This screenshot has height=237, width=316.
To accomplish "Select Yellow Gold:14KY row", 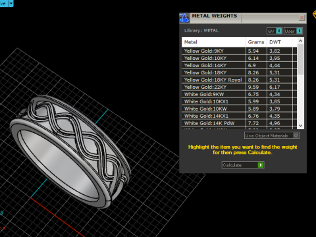I will click(239, 65).
